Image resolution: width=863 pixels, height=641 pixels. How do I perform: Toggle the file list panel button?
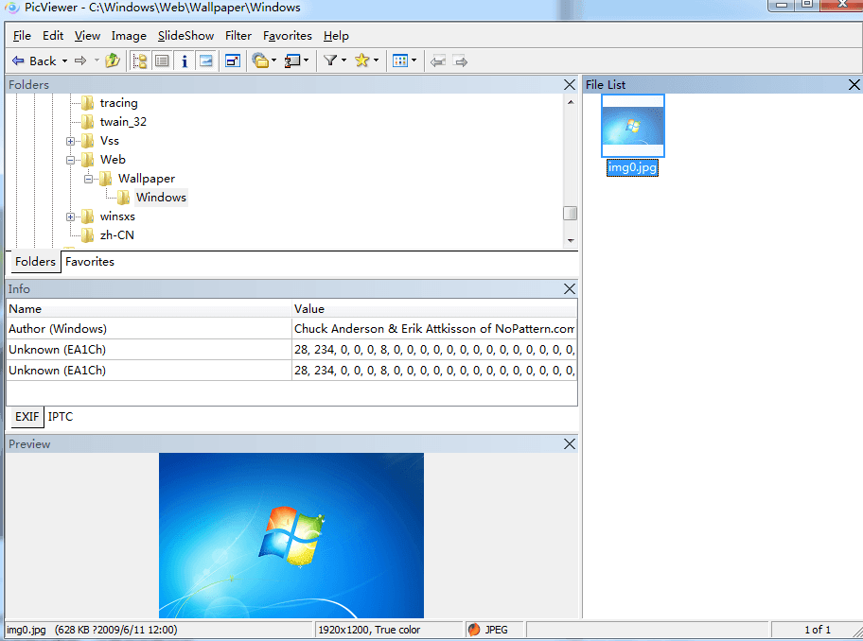(x=162, y=61)
